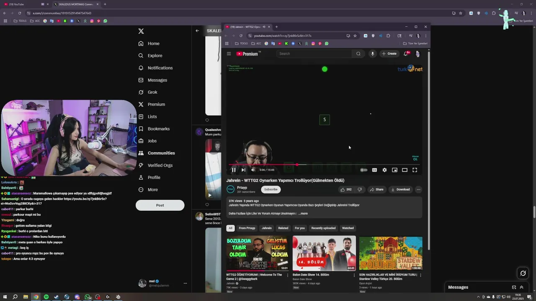Expand video description with ...more
The image size is (536, 301).
pos(303,214)
